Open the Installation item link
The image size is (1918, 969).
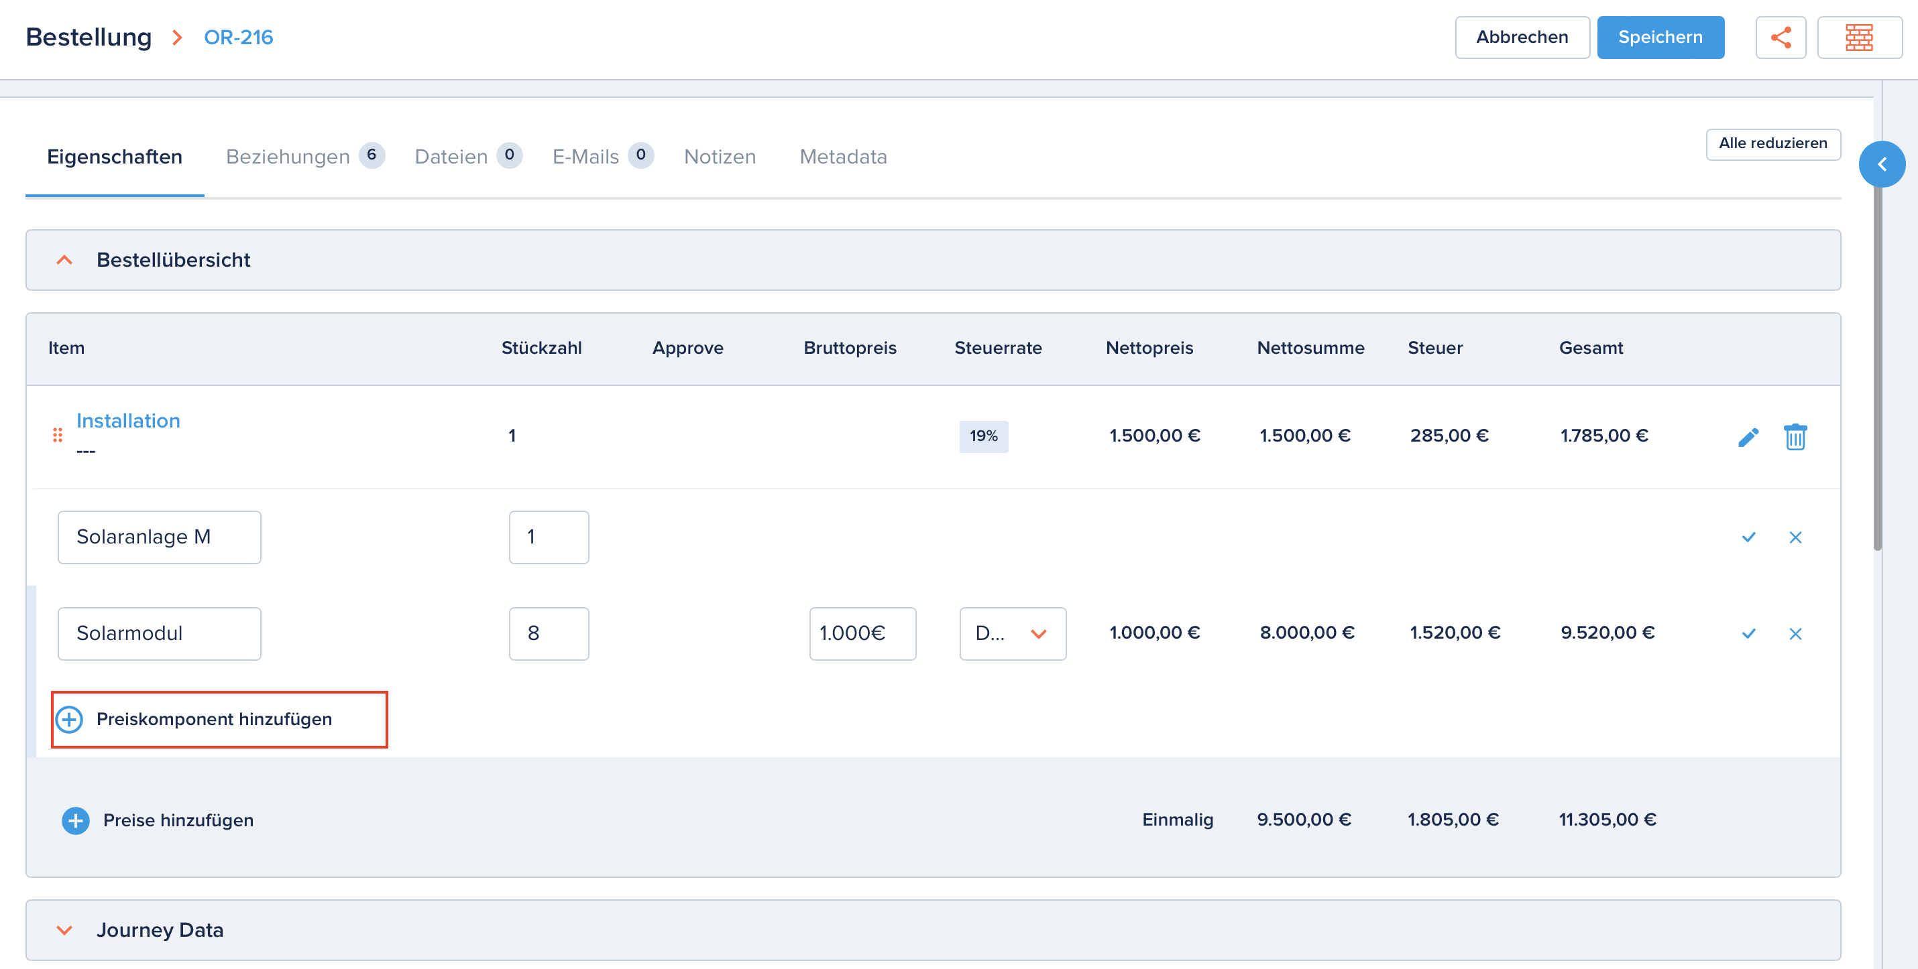click(128, 420)
